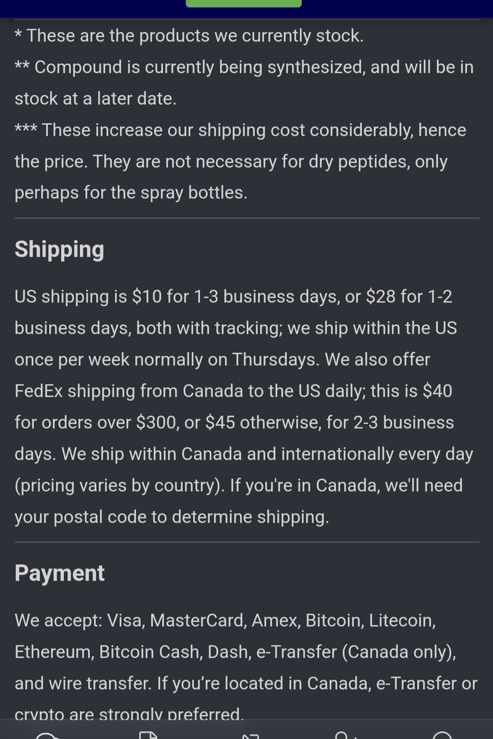Tap the 'We accept: Visa, MasterCard' line
The width and height of the screenshot is (493, 739).
[225, 621]
